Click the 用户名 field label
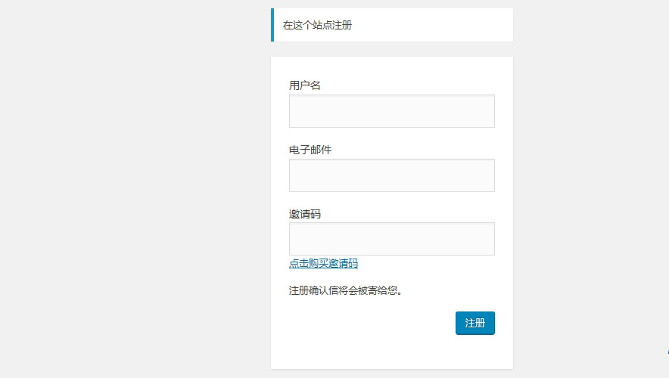The height and width of the screenshot is (378, 669). click(x=305, y=85)
